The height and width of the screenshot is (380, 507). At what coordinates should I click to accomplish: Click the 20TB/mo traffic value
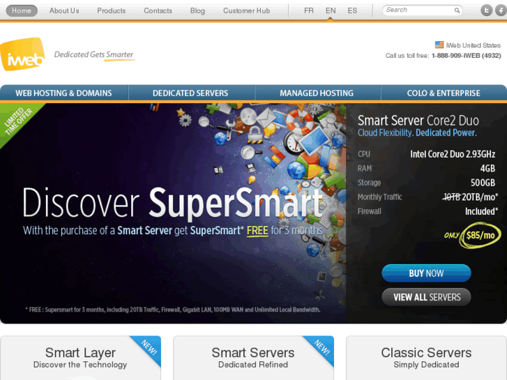pyautogui.click(x=480, y=197)
